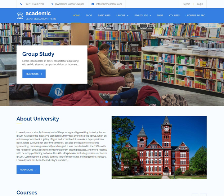Select the fourth slider pagination dot
The image size is (224, 196).
tap(117, 102)
